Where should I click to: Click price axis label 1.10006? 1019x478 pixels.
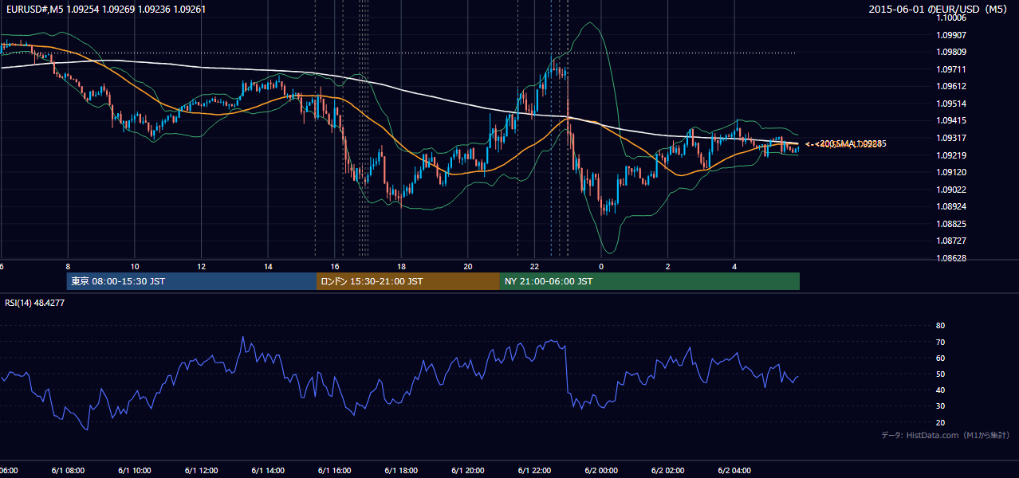click(950, 18)
